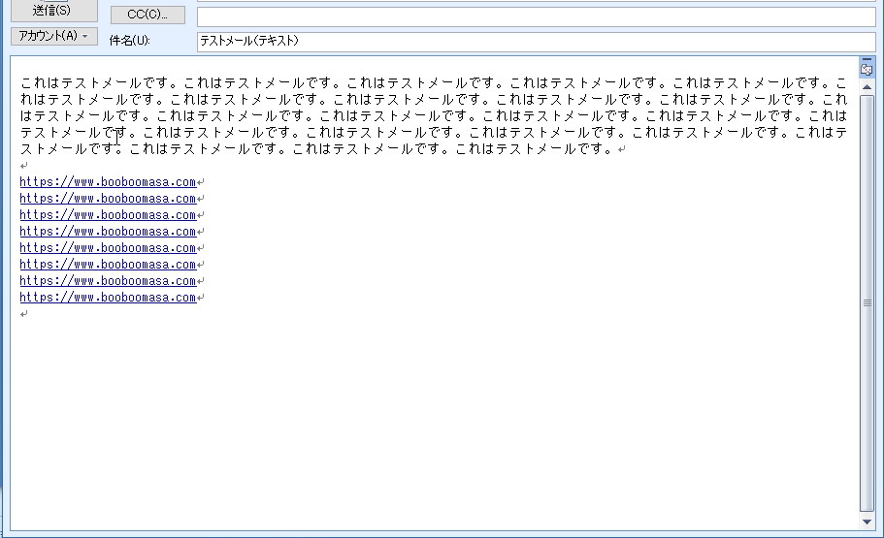Image resolution: width=884 pixels, height=538 pixels.
Task: Click the scrollbar up arrow
Action: (x=867, y=86)
